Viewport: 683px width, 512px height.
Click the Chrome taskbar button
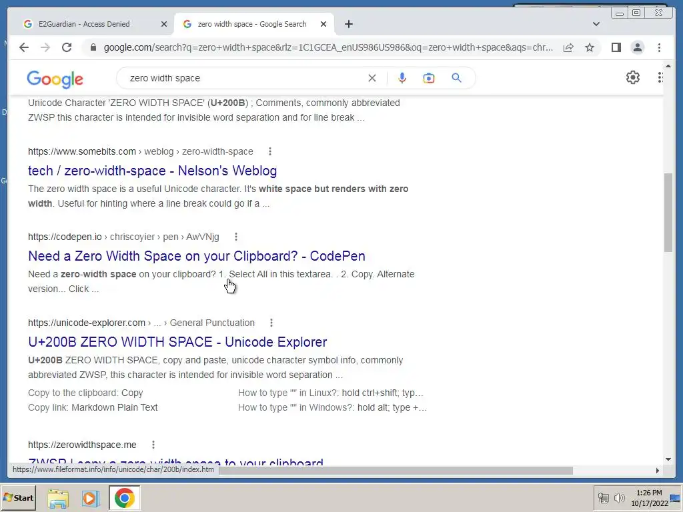pyautogui.click(x=125, y=498)
